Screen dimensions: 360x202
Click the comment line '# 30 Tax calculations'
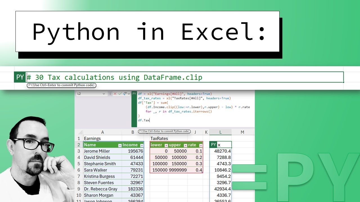point(114,77)
